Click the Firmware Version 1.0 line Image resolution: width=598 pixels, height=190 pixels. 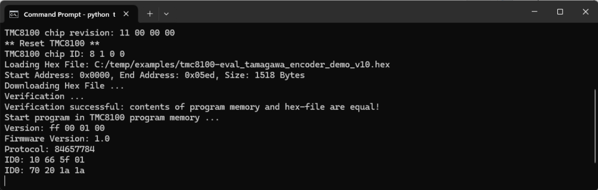[x=57, y=138]
